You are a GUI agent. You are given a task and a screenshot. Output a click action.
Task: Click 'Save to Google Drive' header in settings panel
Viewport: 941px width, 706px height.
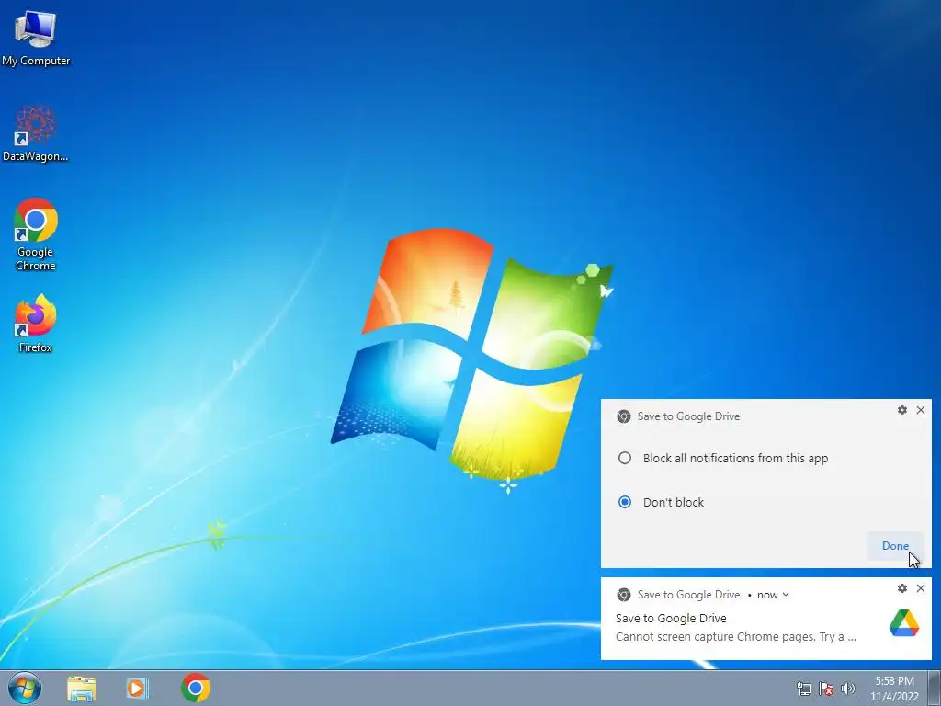coord(688,416)
